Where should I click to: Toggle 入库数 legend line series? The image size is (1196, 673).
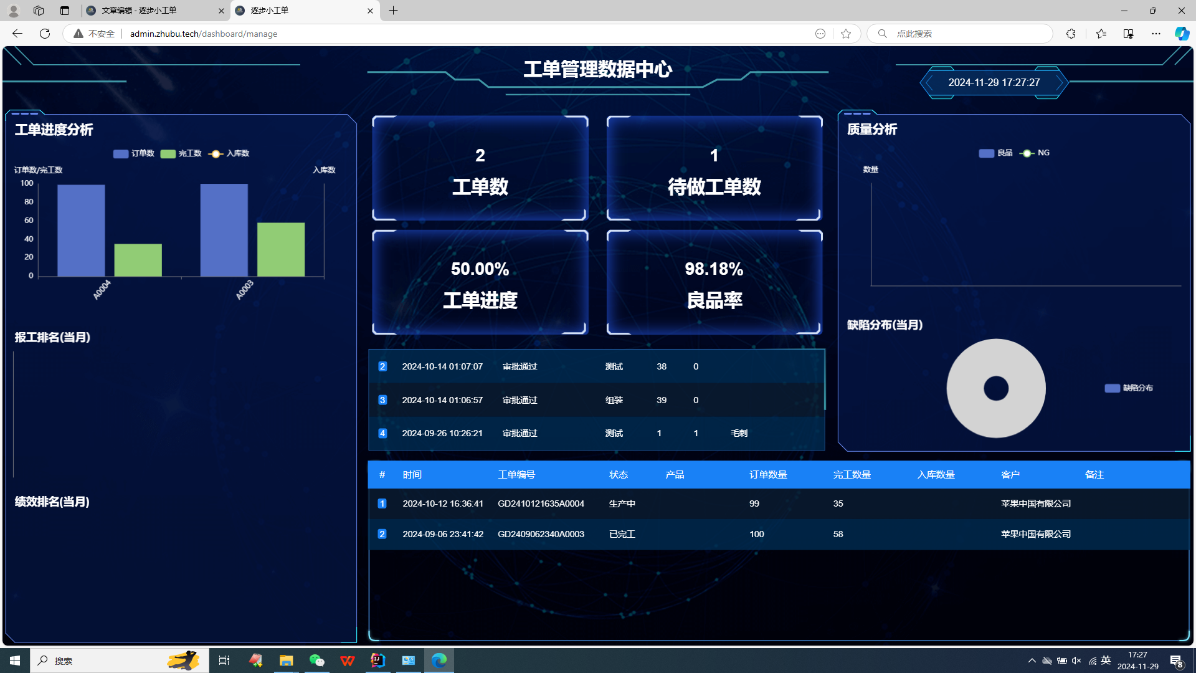point(229,153)
